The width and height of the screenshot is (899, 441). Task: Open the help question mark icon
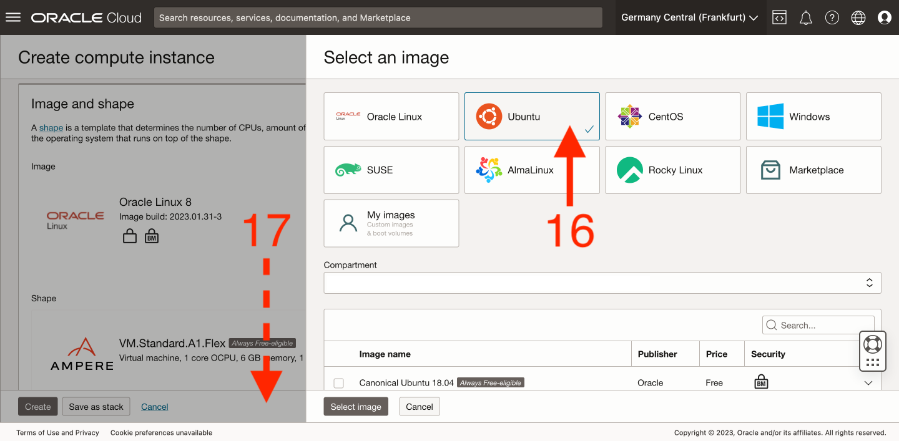coord(832,17)
